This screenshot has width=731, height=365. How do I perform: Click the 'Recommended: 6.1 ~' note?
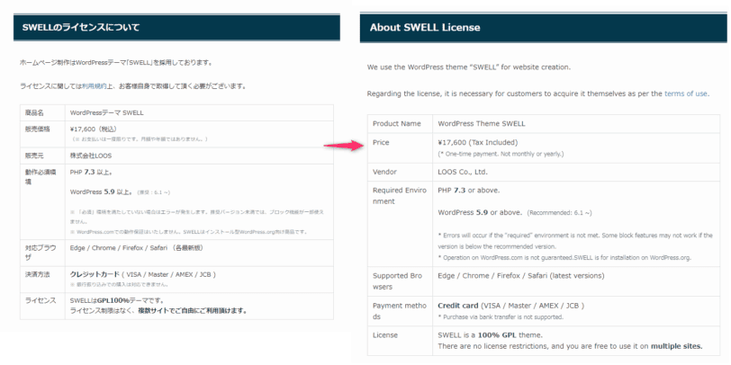tap(559, 213)
